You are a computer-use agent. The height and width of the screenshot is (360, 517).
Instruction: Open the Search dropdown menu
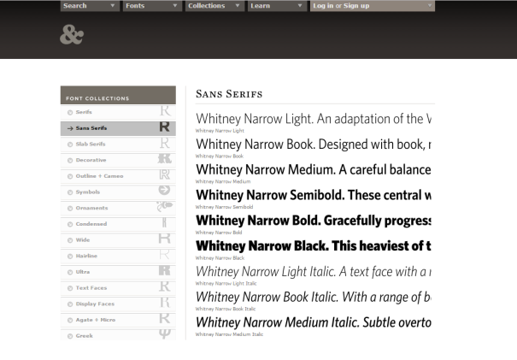90,6
